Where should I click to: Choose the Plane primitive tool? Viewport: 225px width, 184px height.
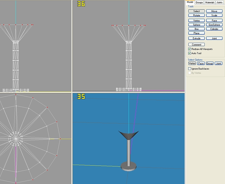[197, 33]
